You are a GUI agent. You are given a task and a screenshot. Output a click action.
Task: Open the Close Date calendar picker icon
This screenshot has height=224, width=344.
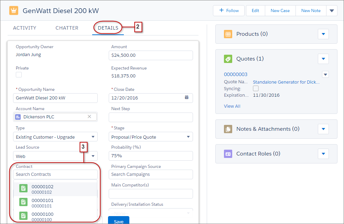click(x=186, y=97)
